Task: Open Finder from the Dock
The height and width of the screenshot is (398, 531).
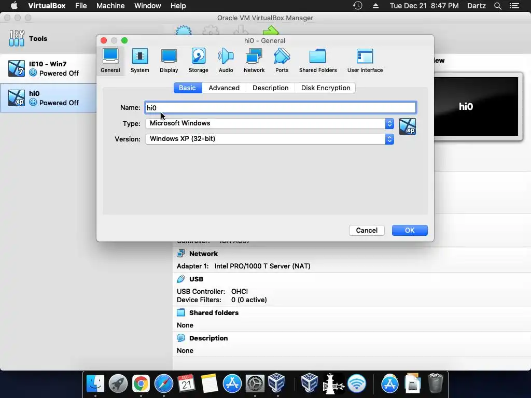Action: (x=95, y=384)
